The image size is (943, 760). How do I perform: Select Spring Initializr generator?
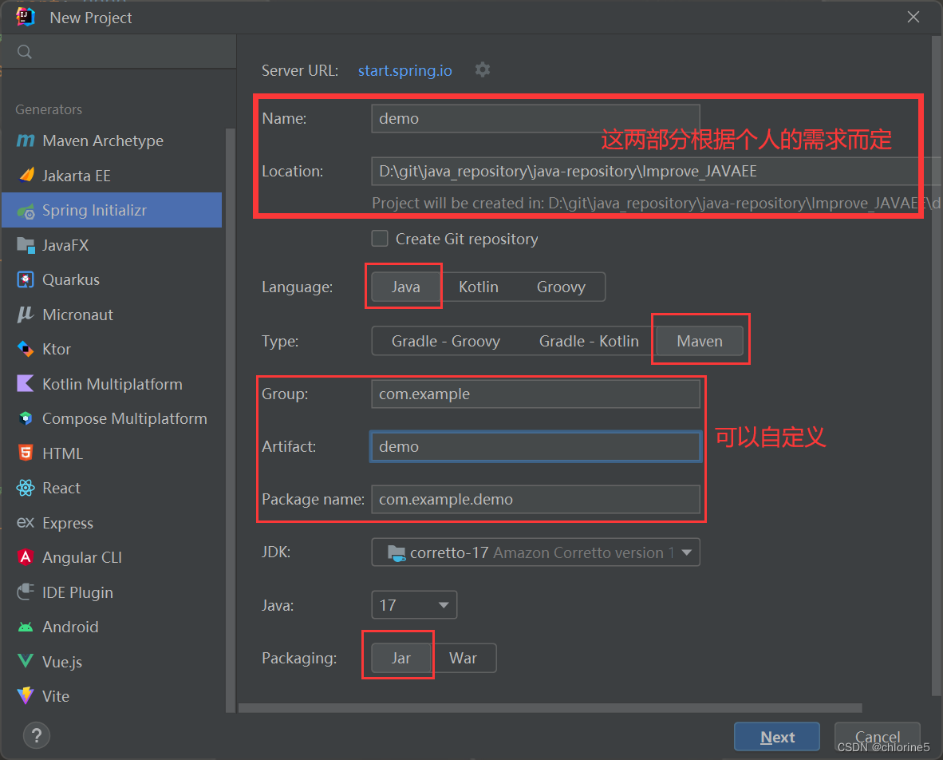[112, 210]
